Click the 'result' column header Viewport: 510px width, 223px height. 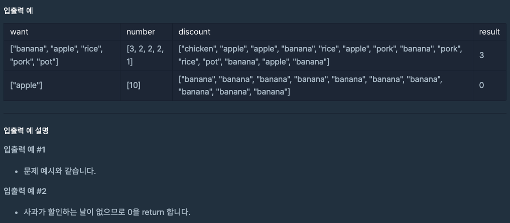(489, 31)
